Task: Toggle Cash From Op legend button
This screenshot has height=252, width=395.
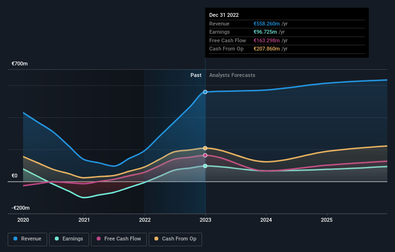Action: pos(175,239)
